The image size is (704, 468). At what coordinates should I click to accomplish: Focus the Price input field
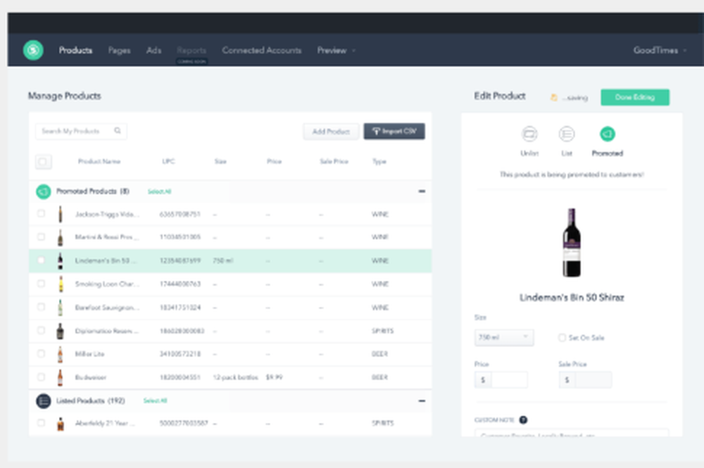click(x=509, y=379)
